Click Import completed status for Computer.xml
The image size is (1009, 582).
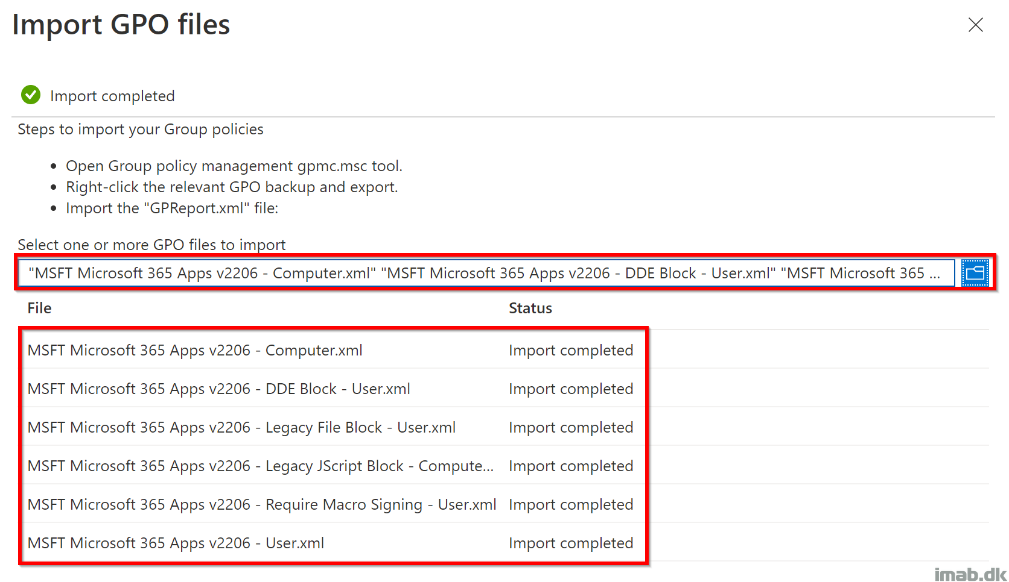click(x=571, y=350)
